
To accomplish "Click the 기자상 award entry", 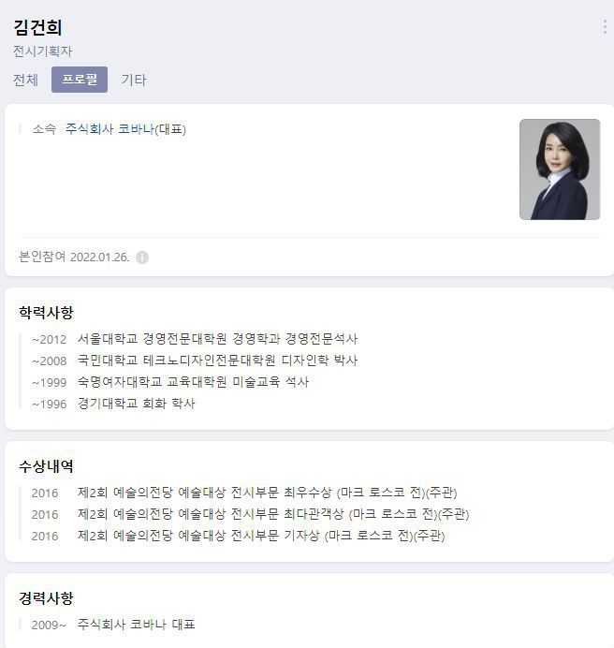I will tap(239, 536).
